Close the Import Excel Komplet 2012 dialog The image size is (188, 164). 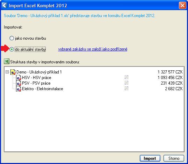(x=182, y=5)
